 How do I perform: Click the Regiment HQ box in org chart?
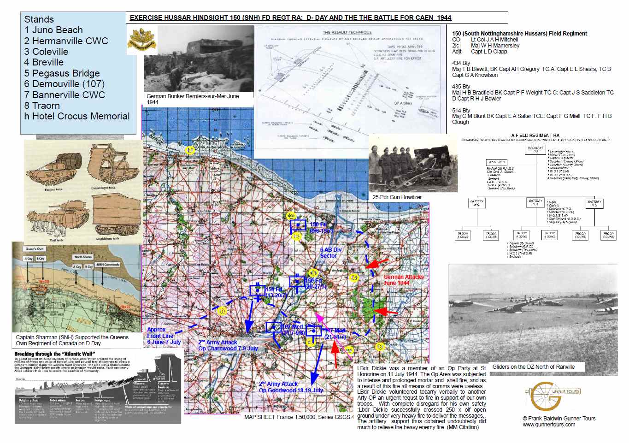pyautogui.click(x=535, y=149)
